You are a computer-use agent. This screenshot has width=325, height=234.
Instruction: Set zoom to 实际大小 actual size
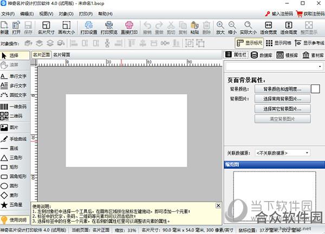(248, 28)
